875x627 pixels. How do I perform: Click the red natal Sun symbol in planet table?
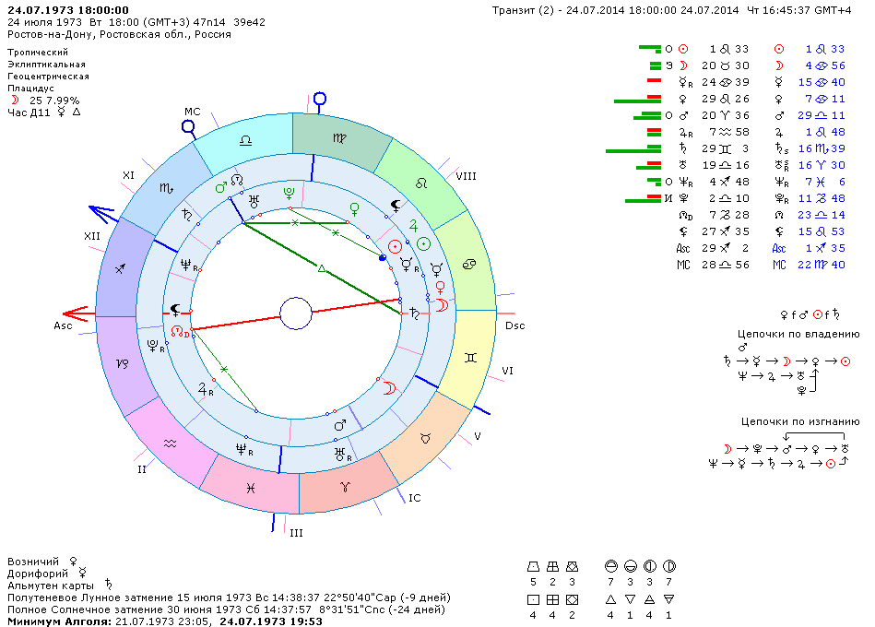point(683,48)
